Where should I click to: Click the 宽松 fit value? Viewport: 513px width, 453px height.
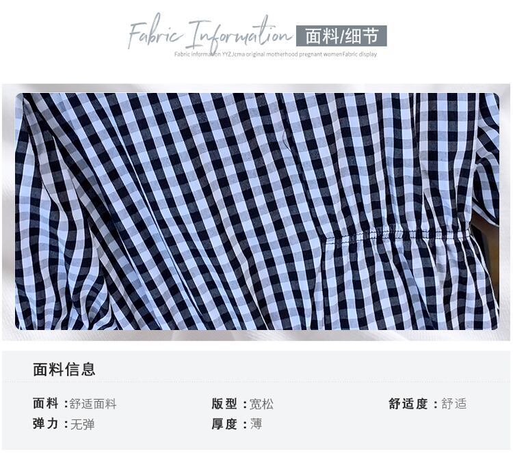[261, 404]
